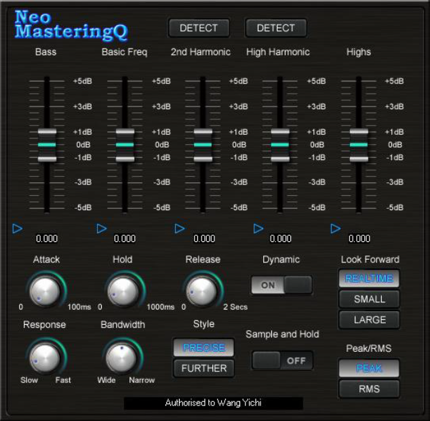
Task: Click the '100ms' Attack maximum label
Action: pos(79,306)
